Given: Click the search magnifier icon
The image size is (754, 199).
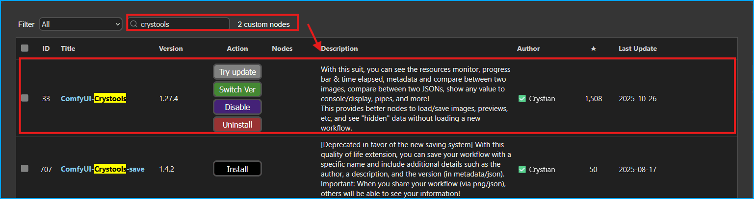Looking at the screenshot, I should click(133, 24).
